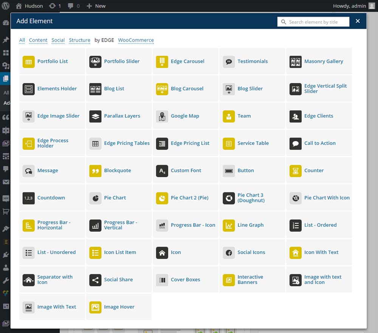Select the Counter hourglass icon
This screenshot has height=333, width=378.
point(296,171)
